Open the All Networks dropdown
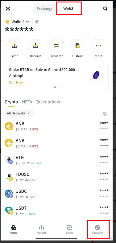The image size is (116, 243). [19, 113]
